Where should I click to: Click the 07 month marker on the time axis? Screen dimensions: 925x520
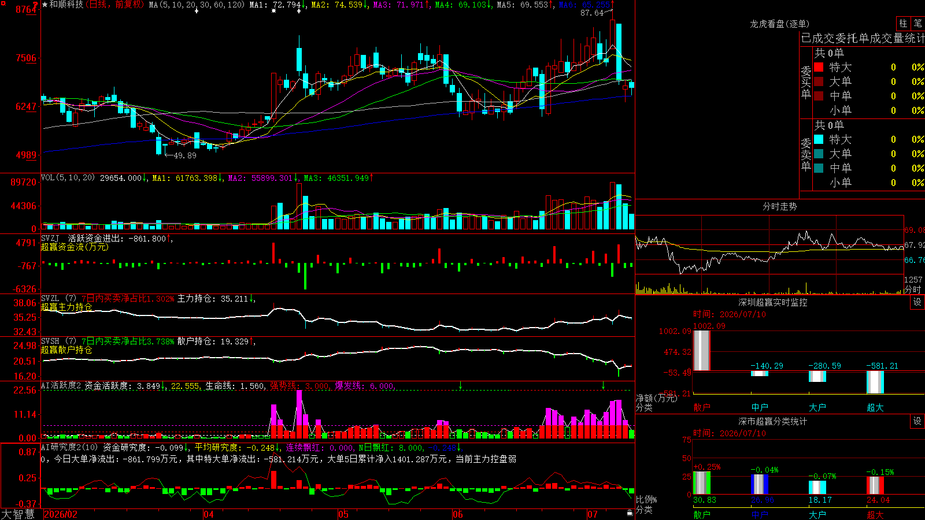point(593,514)
